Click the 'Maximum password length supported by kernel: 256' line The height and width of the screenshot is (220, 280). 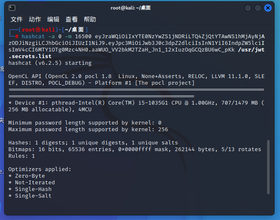[x=88, y=130]
